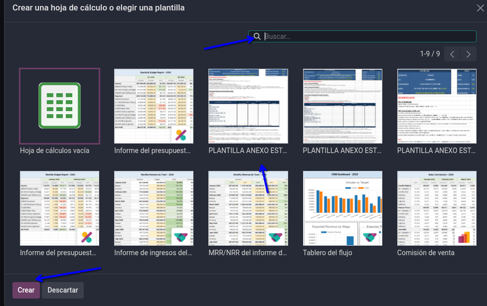
Task: Select the MRR/NRR report template thumbnail
Action: 248,208
